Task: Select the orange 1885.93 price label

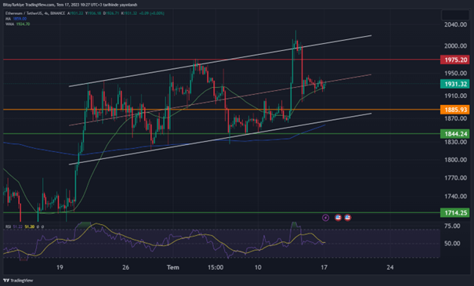Action: [455, 110]
